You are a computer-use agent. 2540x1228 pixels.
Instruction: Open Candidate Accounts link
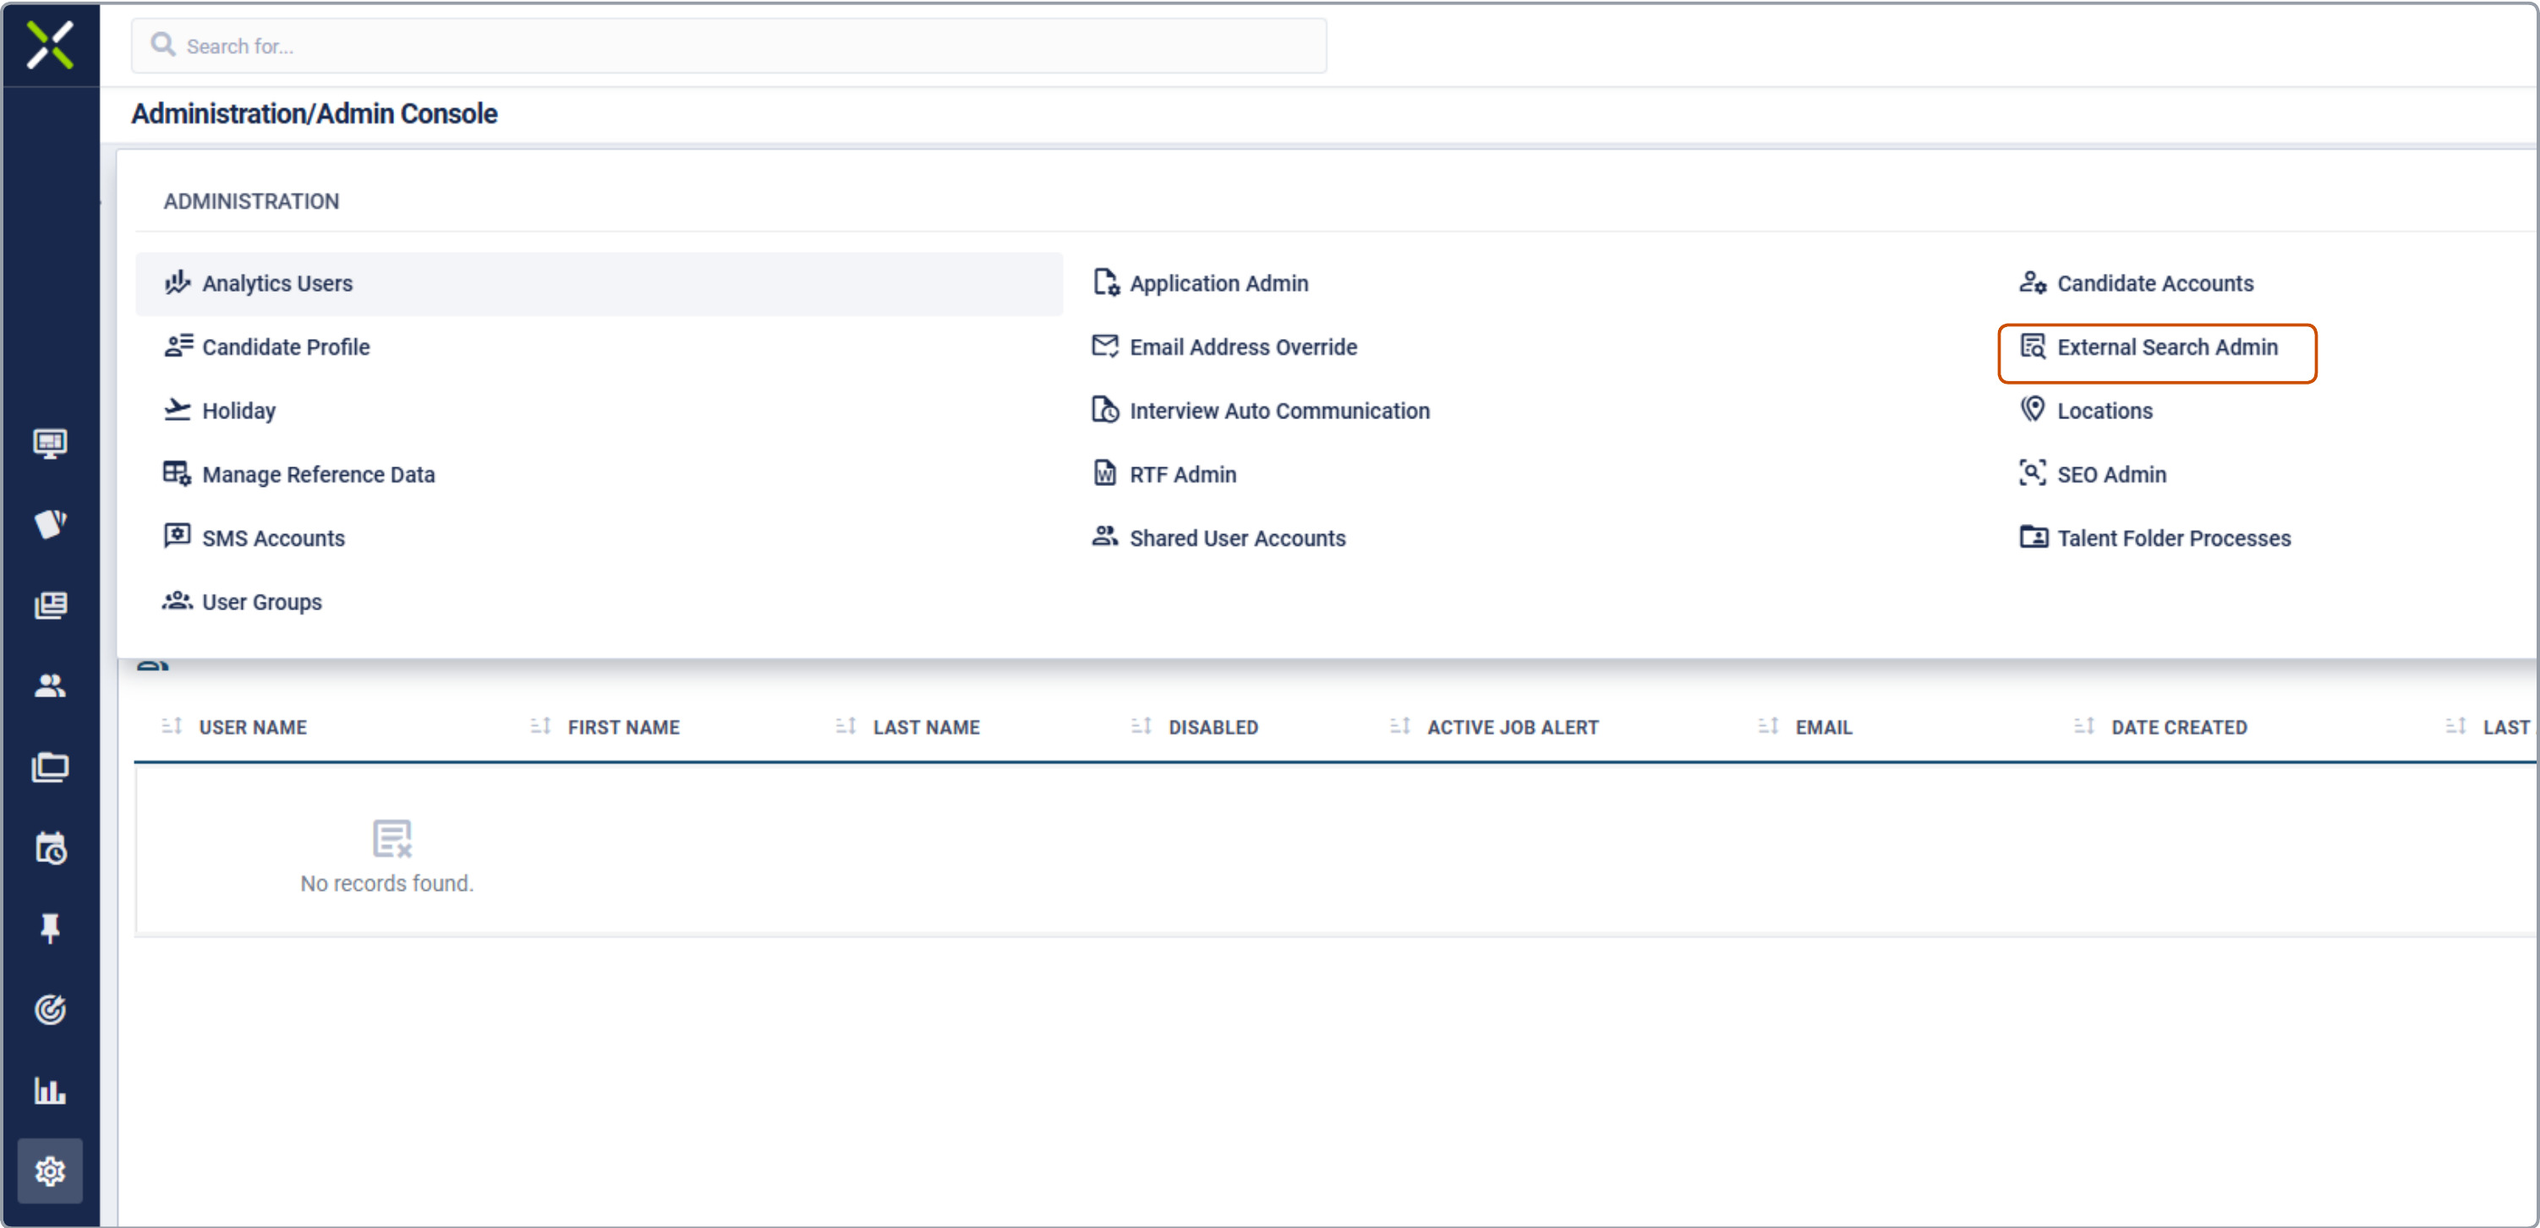coord(2154,284)
